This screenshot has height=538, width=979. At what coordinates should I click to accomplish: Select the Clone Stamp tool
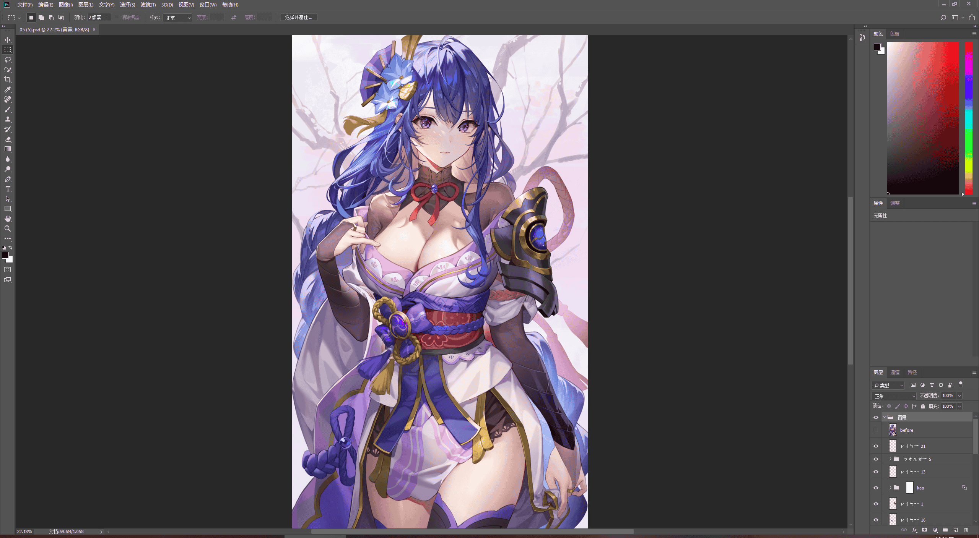8,119
